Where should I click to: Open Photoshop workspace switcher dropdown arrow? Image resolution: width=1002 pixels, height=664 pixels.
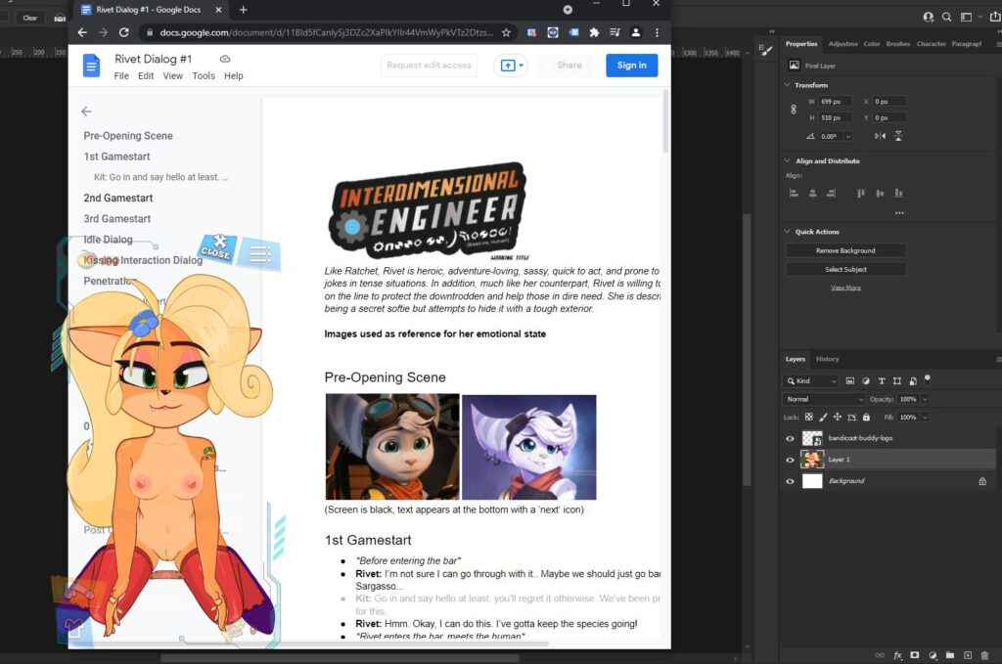[x=979, y=18]
